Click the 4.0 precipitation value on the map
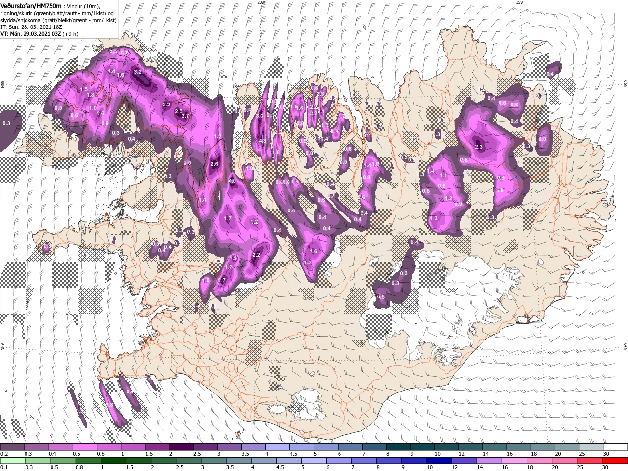 (233, 181)
